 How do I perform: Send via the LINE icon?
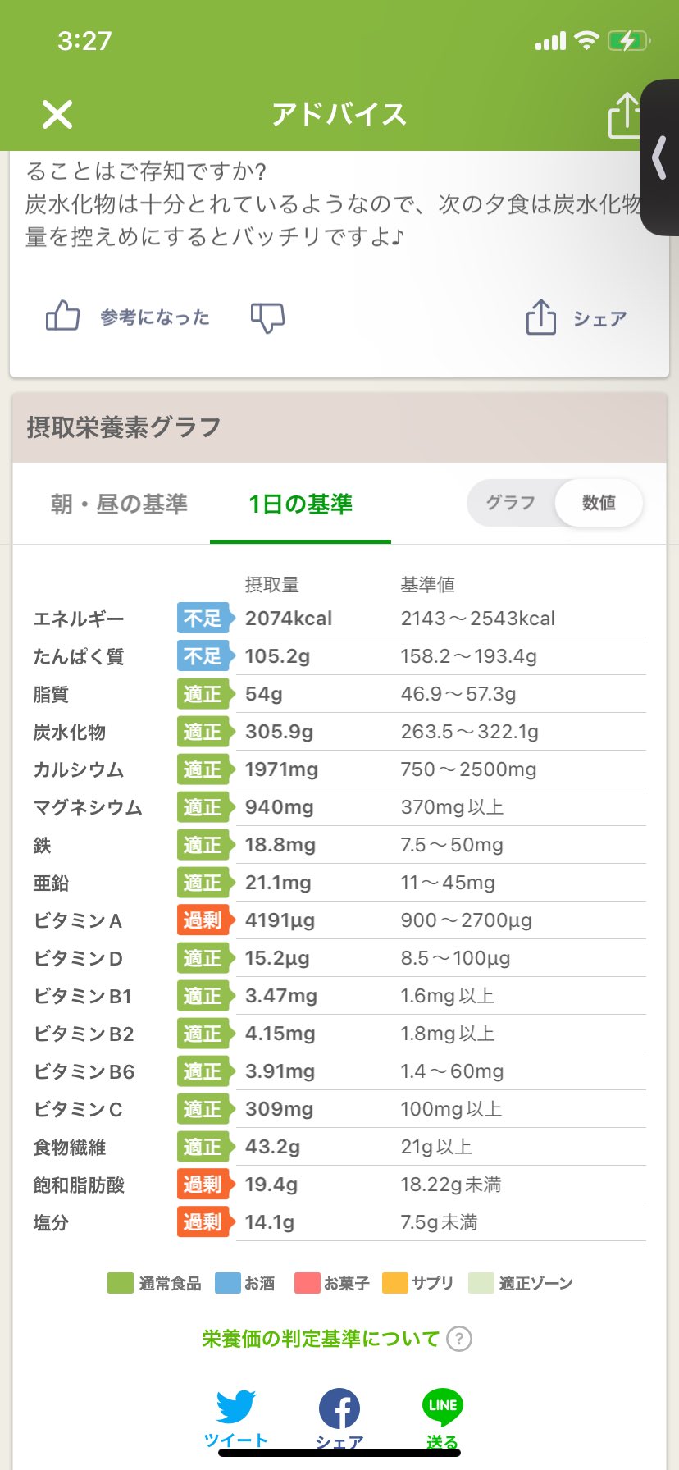(442, 1408)
